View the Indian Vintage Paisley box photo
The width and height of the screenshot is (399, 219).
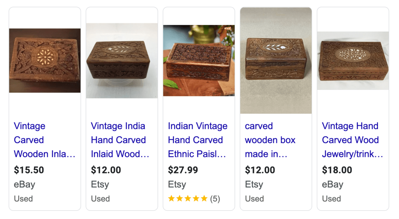pos(199,60)
